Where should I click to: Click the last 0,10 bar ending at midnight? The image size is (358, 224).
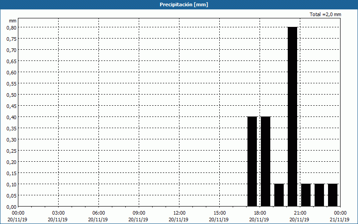coord(333,195)
